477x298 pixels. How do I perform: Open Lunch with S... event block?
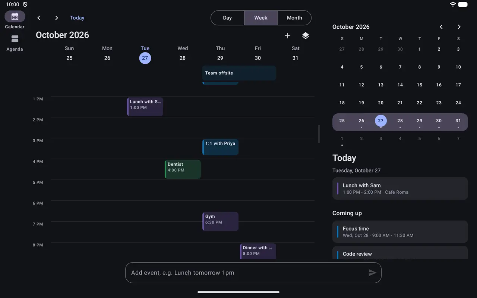(145, 107)
